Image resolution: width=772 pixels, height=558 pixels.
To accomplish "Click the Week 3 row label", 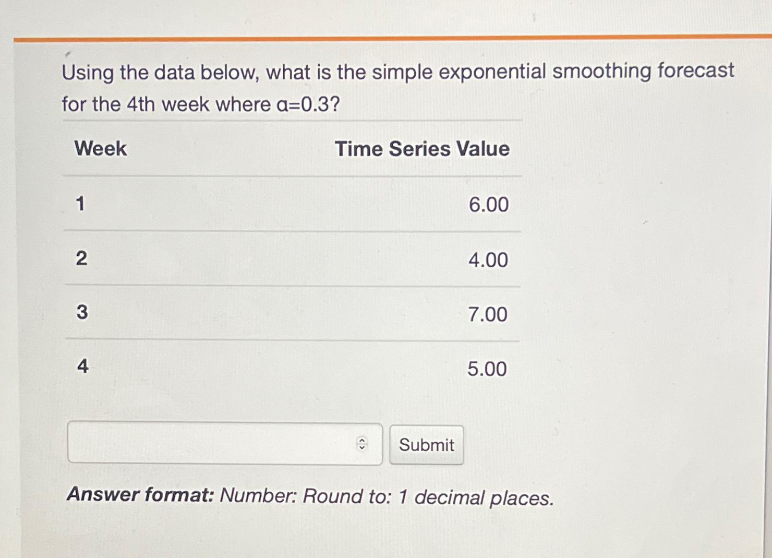I will click(x=82, y=314).
